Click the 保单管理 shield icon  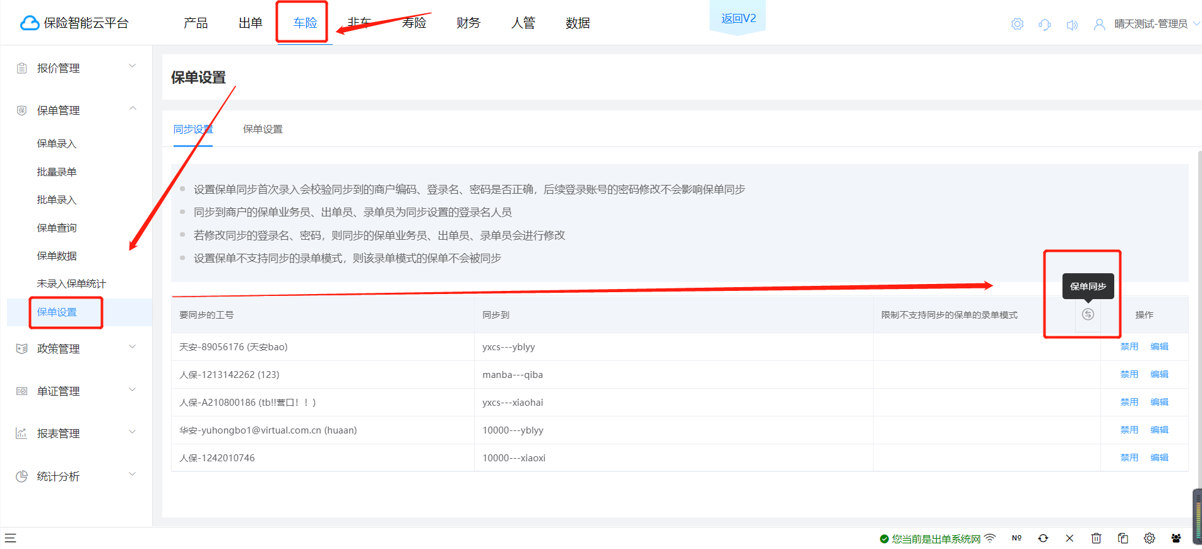21,110
